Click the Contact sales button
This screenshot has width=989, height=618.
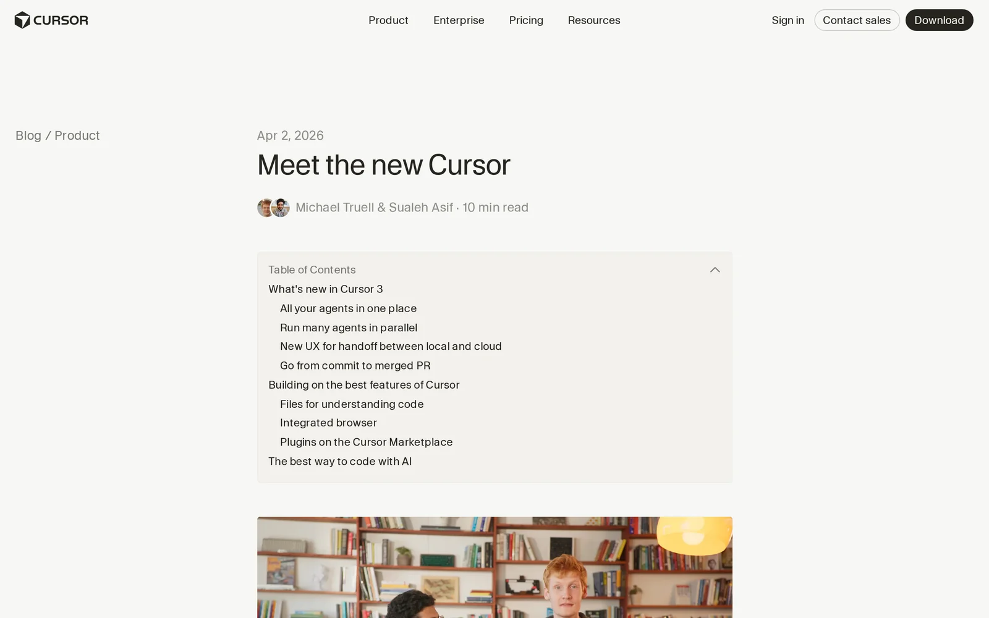857,20
